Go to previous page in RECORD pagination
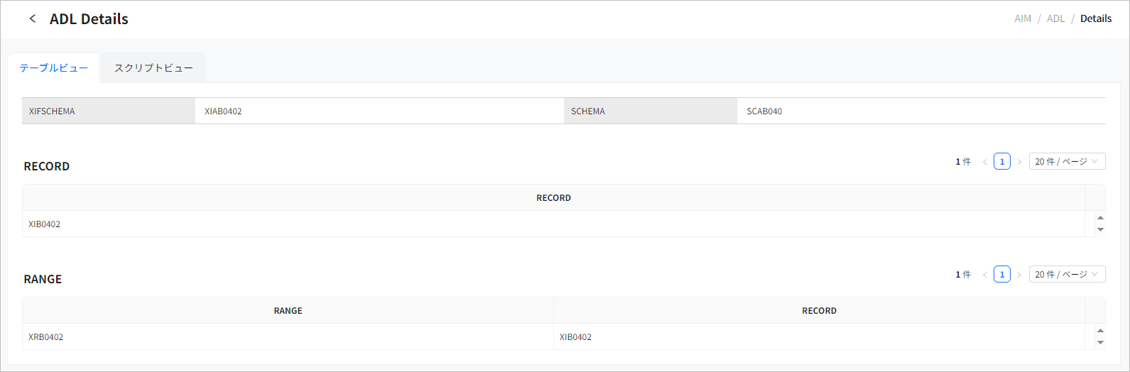The width and height of the screenshot is (1130, 372). point(985,162)
